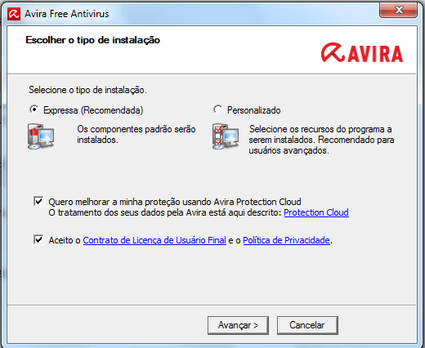Click the Avançar button
425x348 pixels.
point(238,325)
